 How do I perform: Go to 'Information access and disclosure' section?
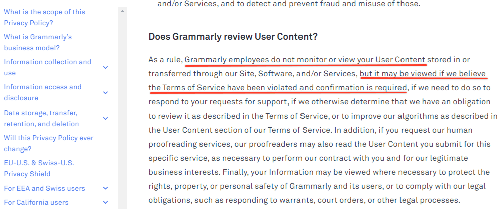[43, 92]
